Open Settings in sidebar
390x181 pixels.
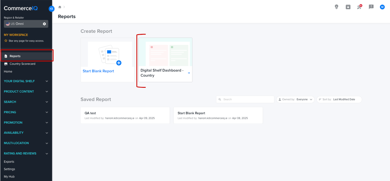10,169
